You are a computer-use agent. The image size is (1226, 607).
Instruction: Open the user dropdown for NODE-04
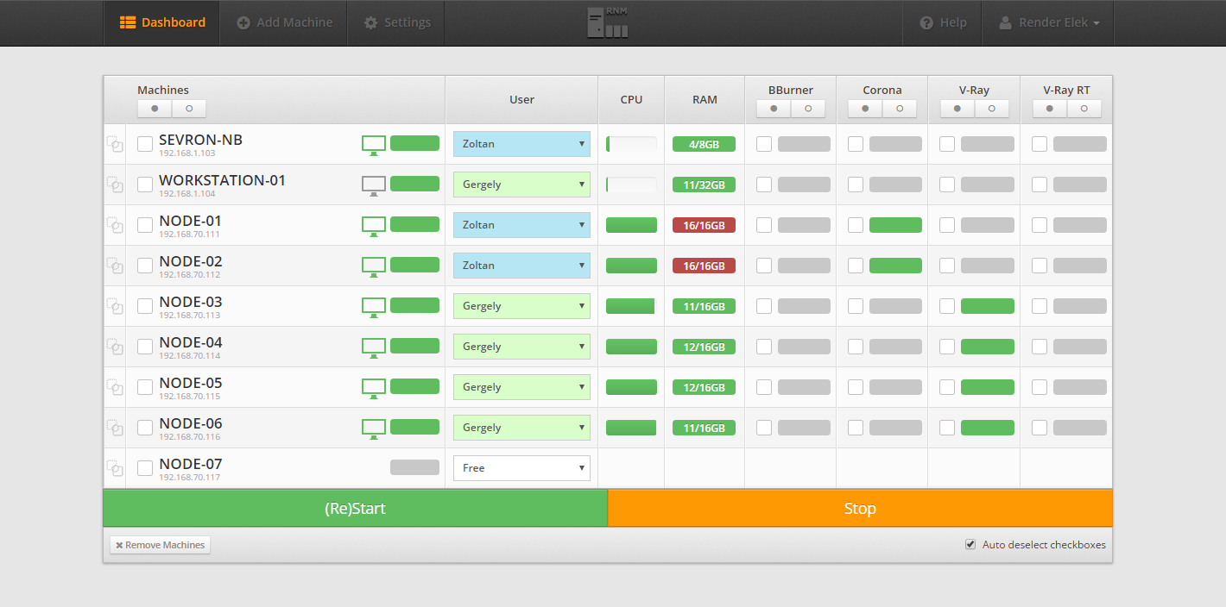[x=521, y=347]
